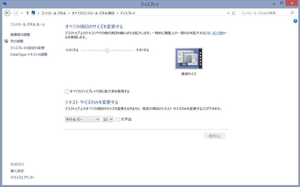Click the すべての項目のサイズを変更する heading

click(x=94, y=26)
